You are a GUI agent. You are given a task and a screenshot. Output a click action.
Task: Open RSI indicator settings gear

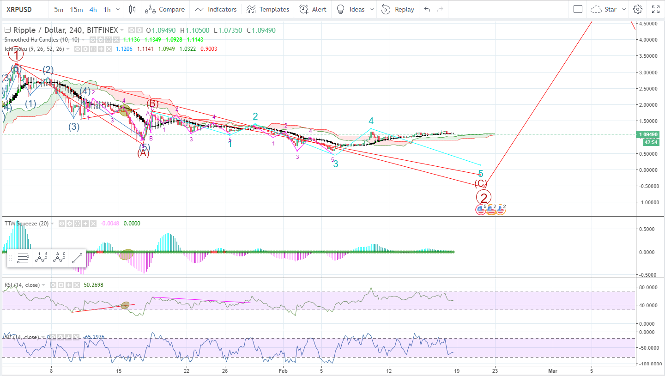[61, 285]
